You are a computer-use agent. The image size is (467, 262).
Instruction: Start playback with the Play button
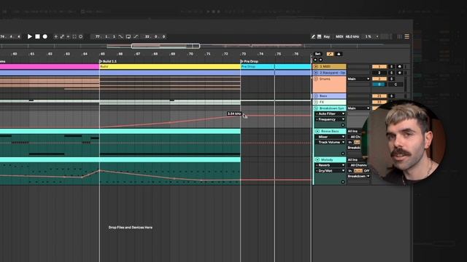pyautogui.click(x=29, y=36)
